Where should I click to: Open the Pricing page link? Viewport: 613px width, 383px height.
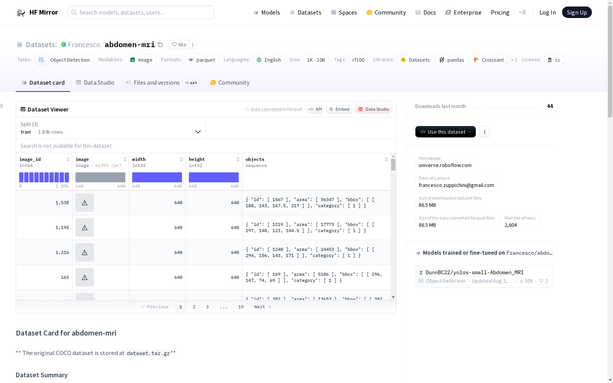click(x=500, y=12)
